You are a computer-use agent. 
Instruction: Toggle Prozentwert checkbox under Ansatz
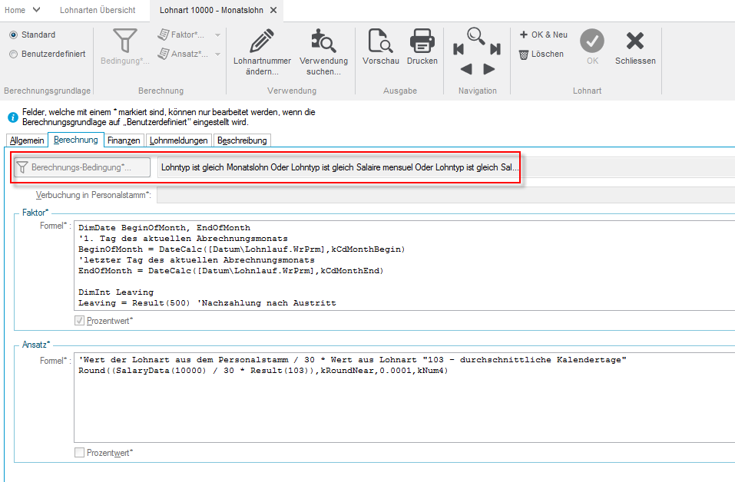pyautogui.click(x=80, y=453)
